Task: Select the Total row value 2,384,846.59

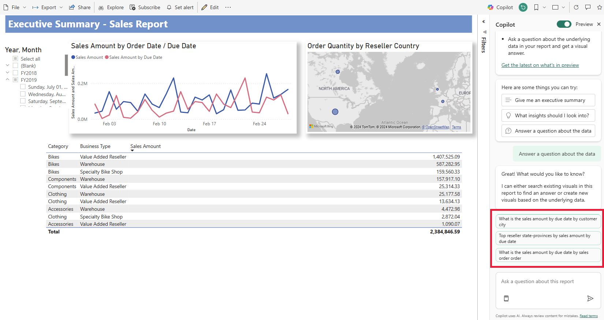Action: click(445, 232)
